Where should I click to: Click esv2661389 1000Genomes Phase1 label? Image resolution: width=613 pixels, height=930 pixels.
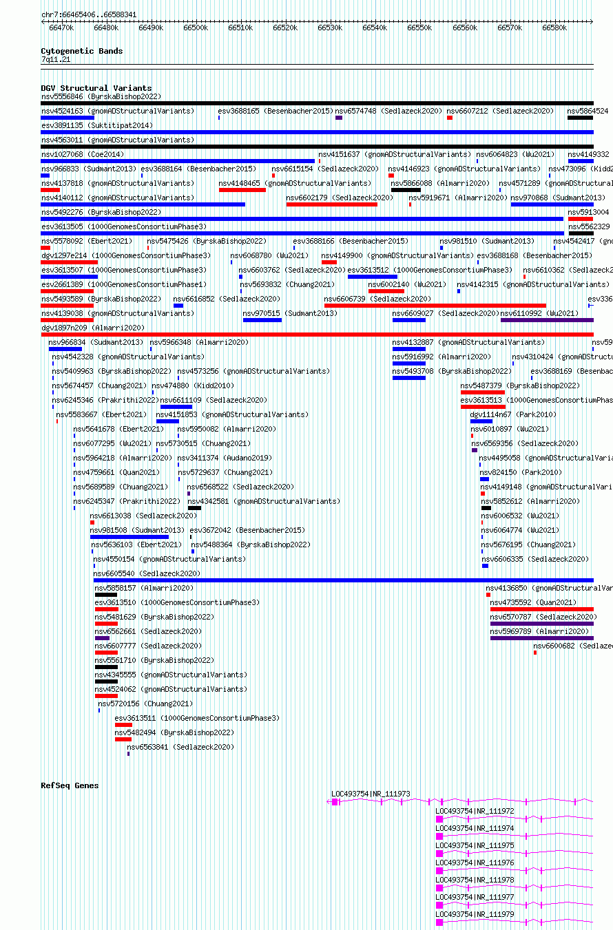123,284
